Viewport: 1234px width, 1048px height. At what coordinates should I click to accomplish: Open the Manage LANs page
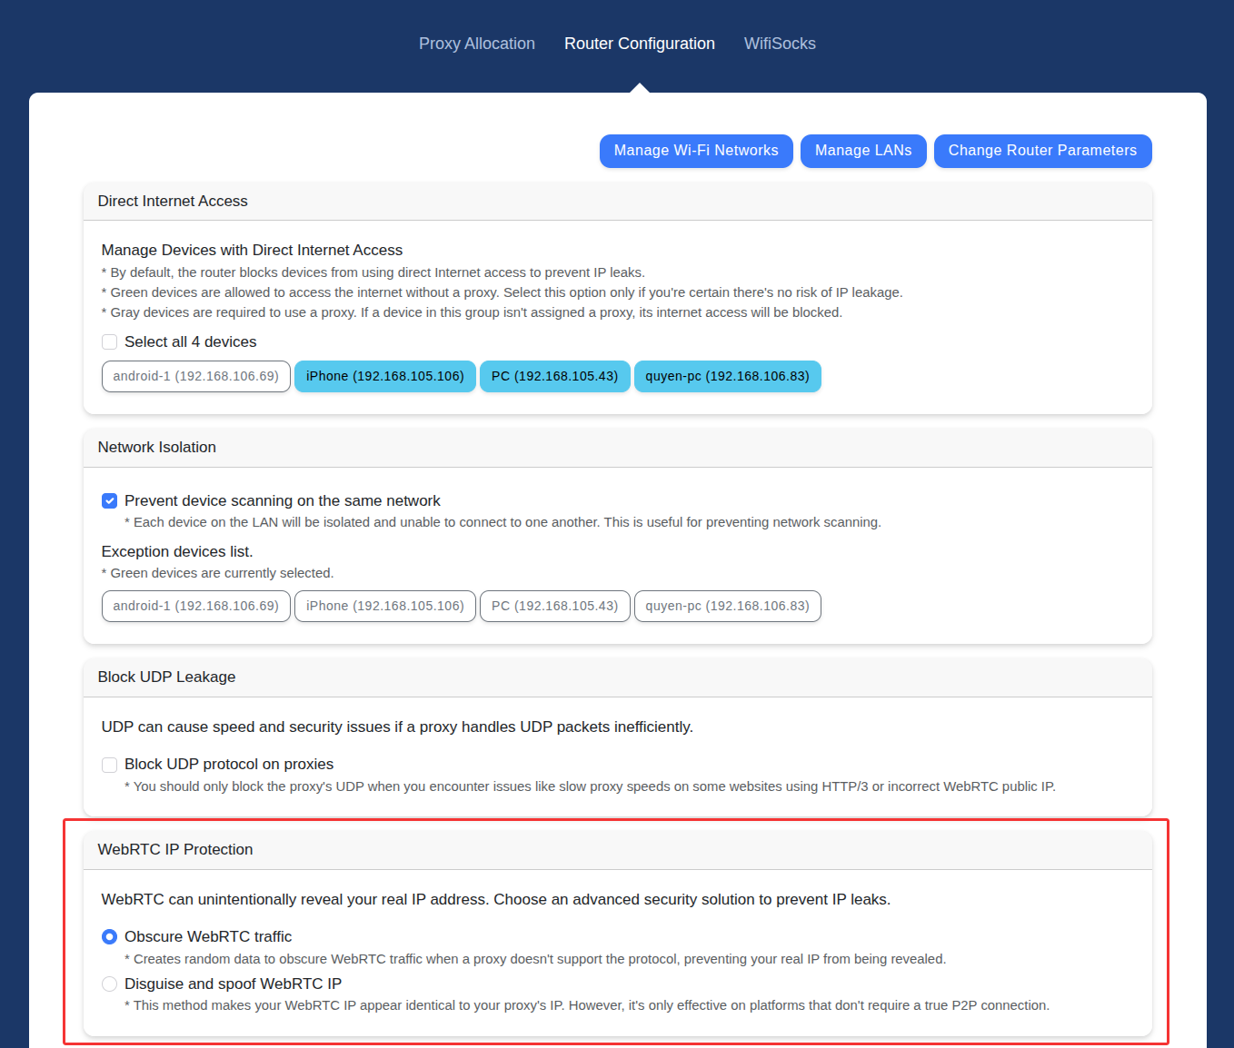click(862, 151)
